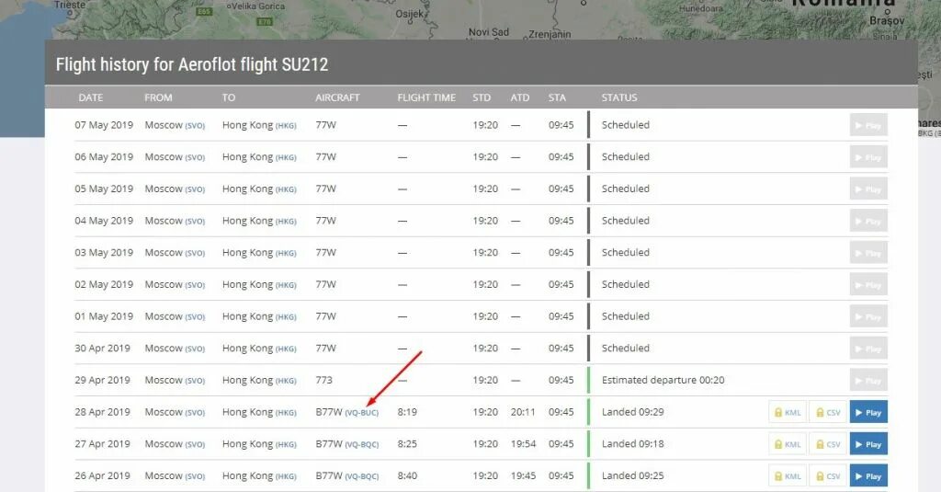941x492 pixels.
Task: Play the 26 Apr 2019 flight
Action: pos(868,475)
